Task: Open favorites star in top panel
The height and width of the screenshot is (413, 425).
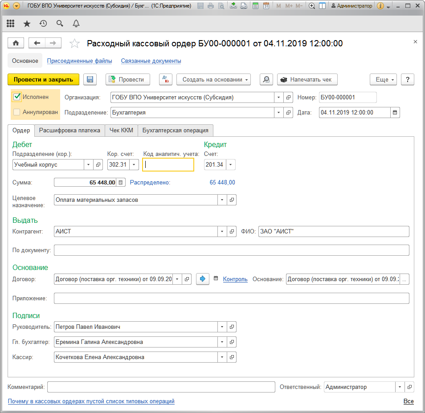Action: (27, 24)
